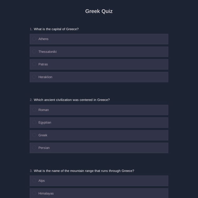Select the Athens radio button
Screen dimensions: 198x198
click(x=34, y=39)
